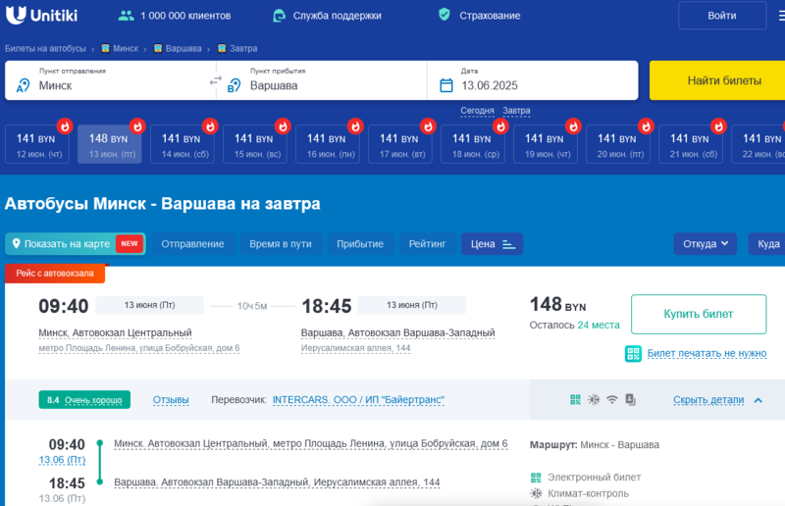Viewport: 785px width, 506px height.
Task: Click the climate control snowflake icon
Action: [x=594, y=400]
